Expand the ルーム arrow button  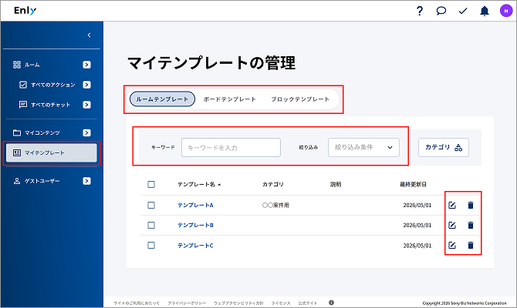coord(86,65)
